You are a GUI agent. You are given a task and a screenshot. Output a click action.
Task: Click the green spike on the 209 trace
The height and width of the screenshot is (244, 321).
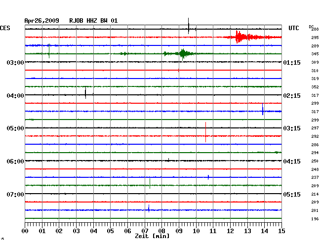(x=150, y=183)
